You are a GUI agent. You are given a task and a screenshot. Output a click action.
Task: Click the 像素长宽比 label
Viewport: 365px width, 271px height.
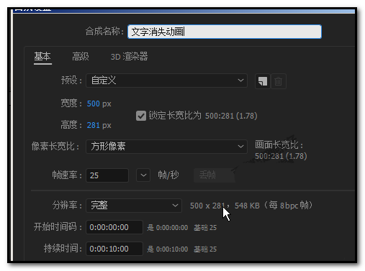[x=55, y=146]
